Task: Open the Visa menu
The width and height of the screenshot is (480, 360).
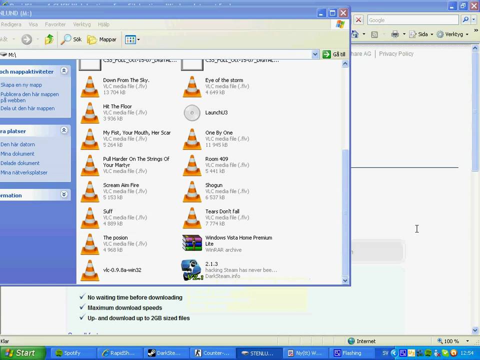Action: (x=33, y=24)
